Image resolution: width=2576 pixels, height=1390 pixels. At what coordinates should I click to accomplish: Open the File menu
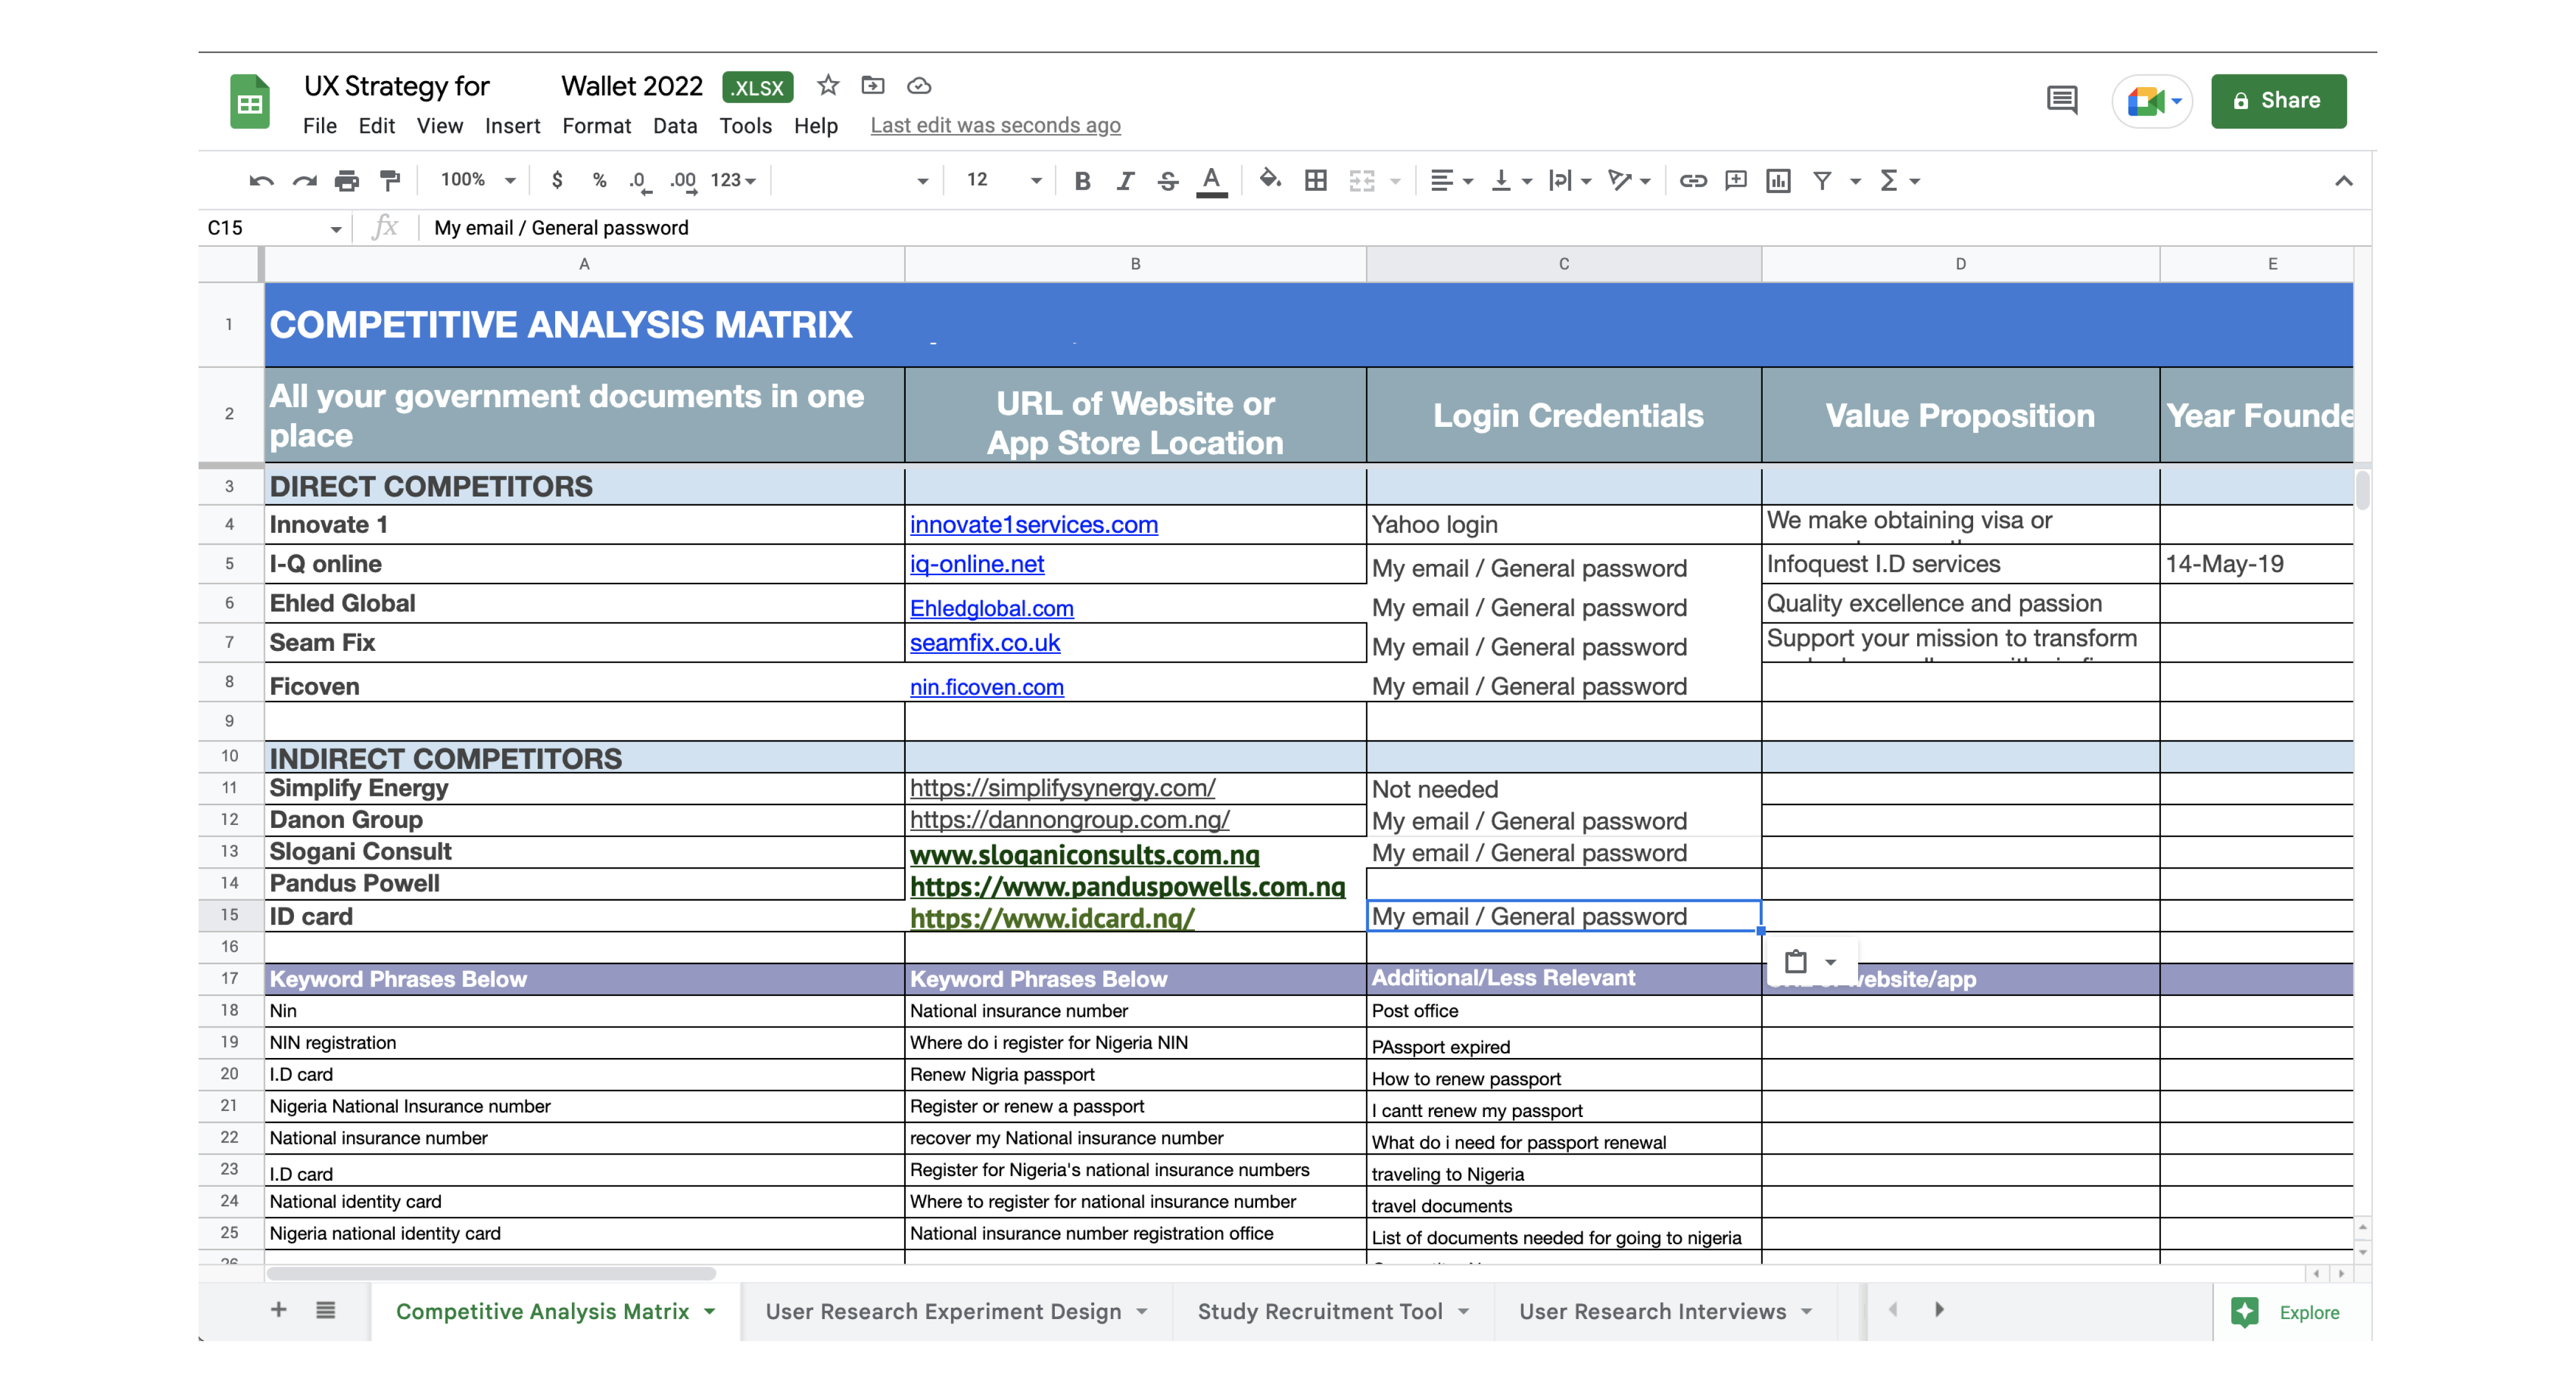click(320, 126)
